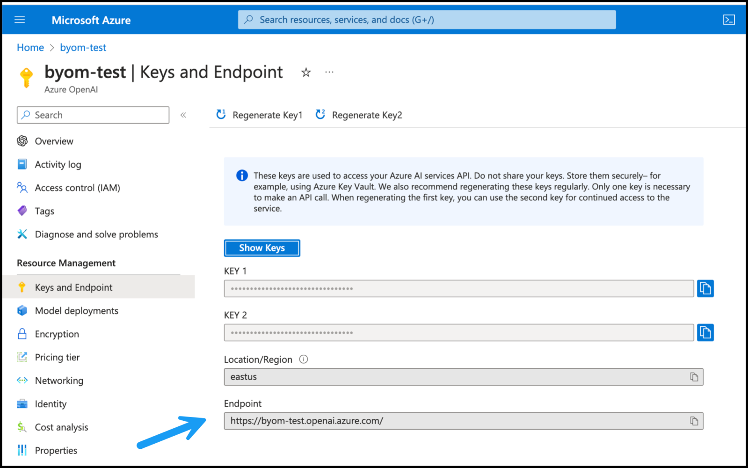The image size is (748, 468).
Task: Click the masked KEY 1 field
Action: (x=459, y=289)
